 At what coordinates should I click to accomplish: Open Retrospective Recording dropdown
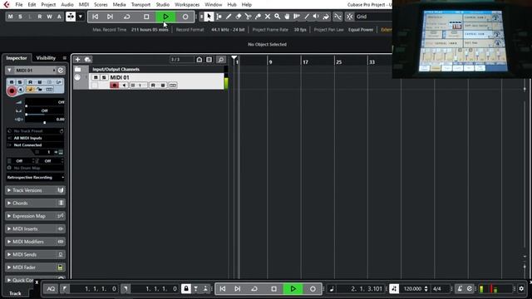(x=35, y=178)
